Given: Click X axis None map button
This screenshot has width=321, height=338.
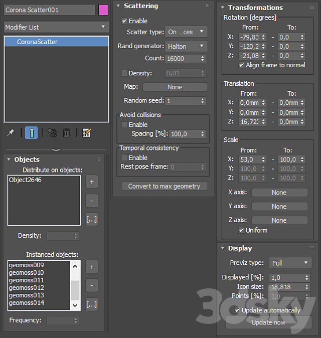Looking at the screenshot, I should coord(279,193).
